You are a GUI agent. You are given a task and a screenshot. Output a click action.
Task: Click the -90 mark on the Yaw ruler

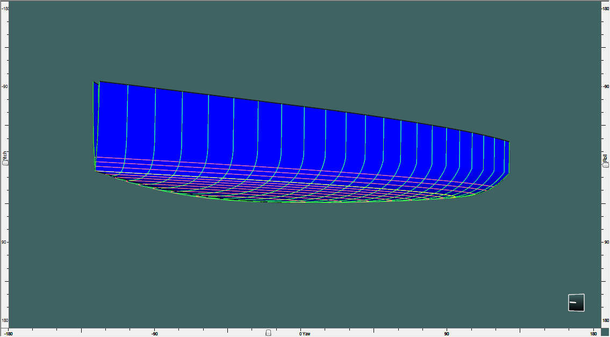154,334
